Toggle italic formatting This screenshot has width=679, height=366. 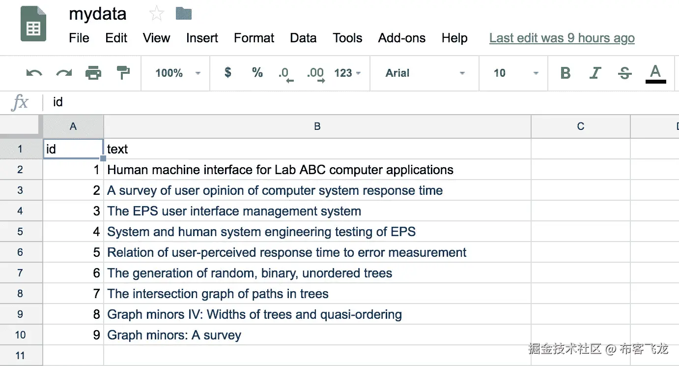tap(595, 73)
